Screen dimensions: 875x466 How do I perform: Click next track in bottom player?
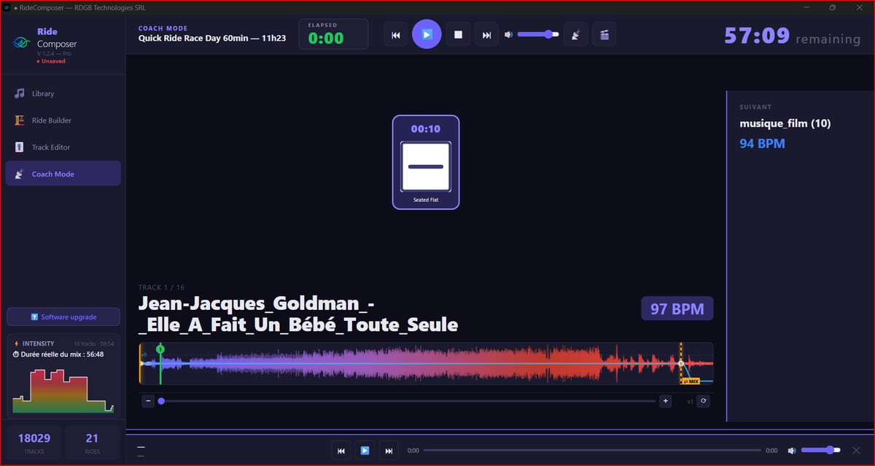tap(389, 451)
